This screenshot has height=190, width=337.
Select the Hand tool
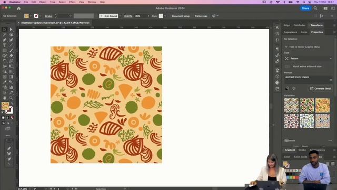(x=5, y=98)
